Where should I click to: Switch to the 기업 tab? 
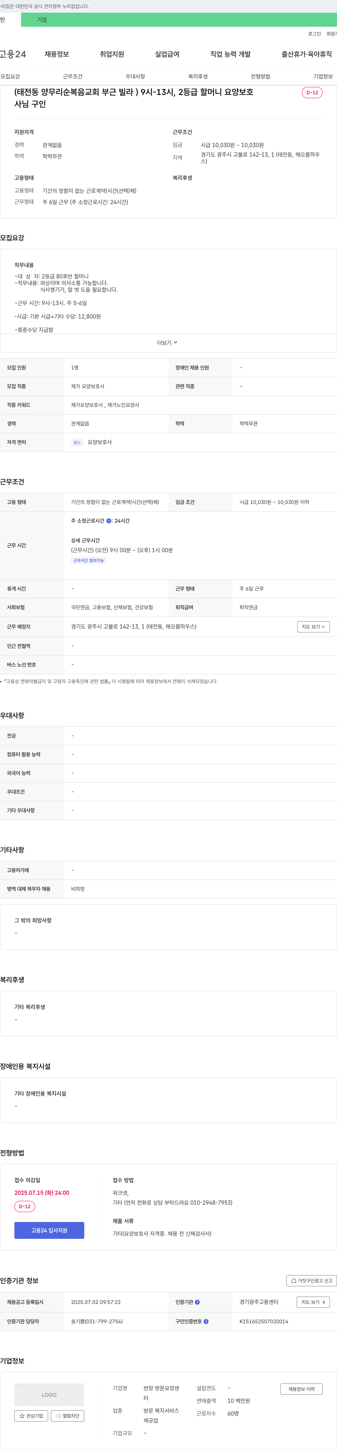coord(42,20)
